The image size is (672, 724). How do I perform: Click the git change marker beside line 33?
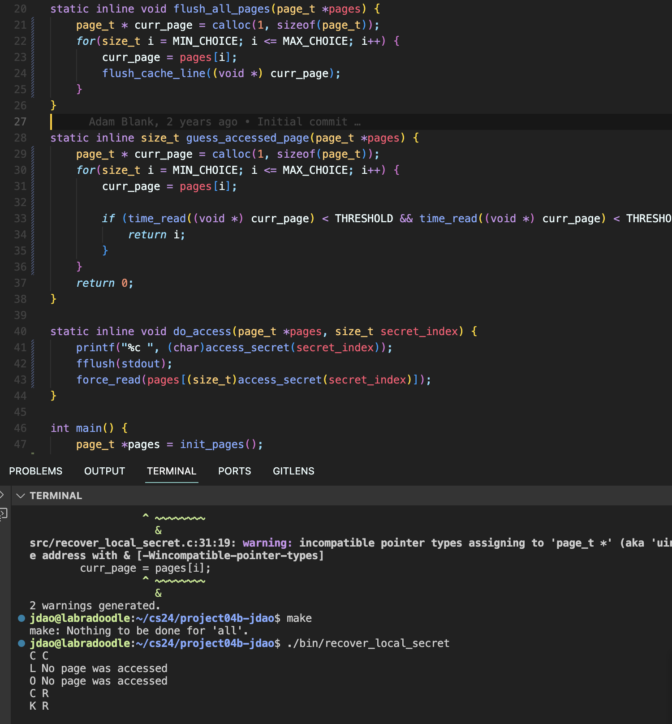(x=33, y=219)
